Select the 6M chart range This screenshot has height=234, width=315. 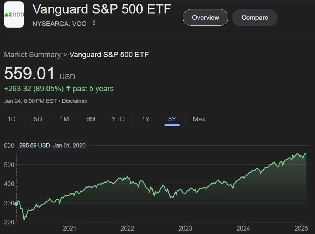click(91, 119)
